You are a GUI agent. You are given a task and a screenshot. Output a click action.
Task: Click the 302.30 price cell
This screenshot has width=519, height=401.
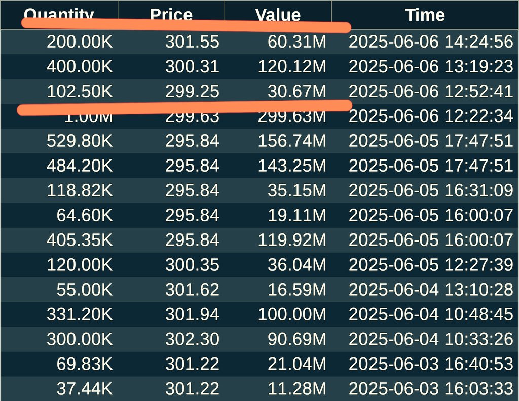(x=171, y=339)
